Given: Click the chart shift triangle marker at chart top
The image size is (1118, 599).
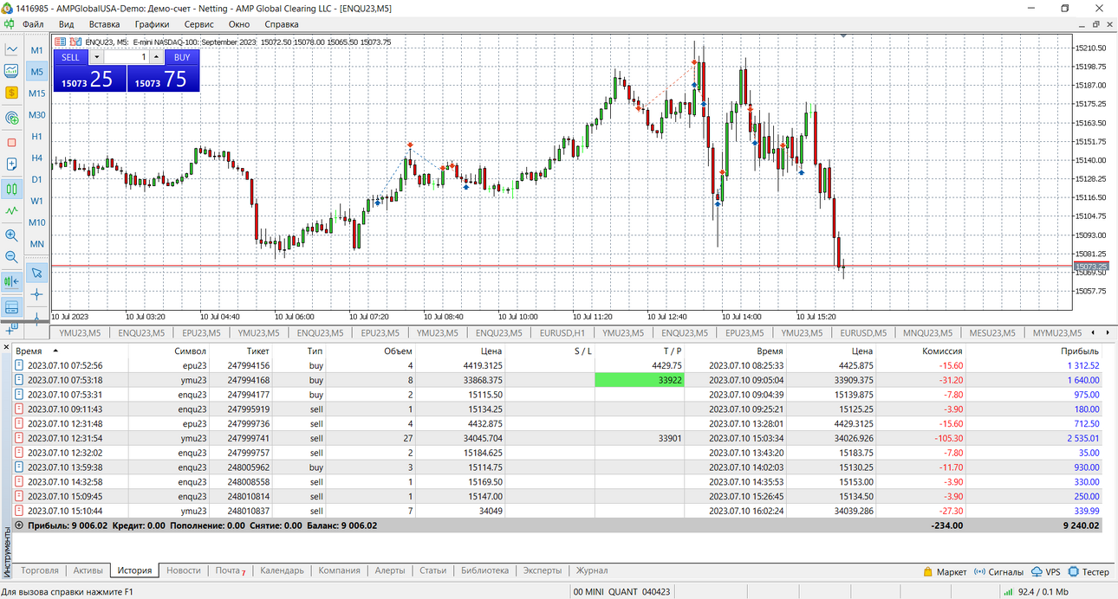Looking at the screenshot, I should (x=843, y=36).
